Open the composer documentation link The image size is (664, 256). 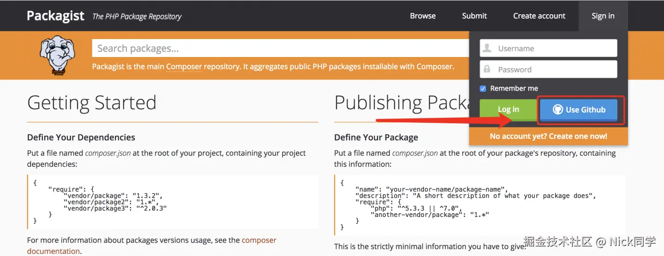tap(259, 240)
